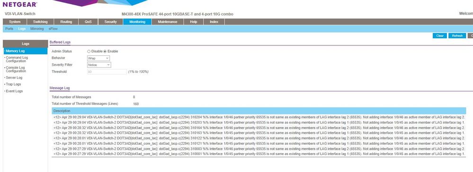Select log entry numbered 310203

pos(259,122)
